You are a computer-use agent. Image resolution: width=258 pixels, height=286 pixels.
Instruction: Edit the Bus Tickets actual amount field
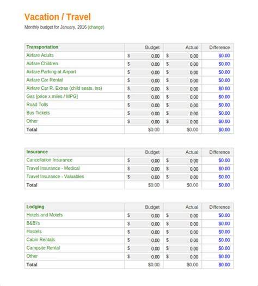[x=184, y=113]
